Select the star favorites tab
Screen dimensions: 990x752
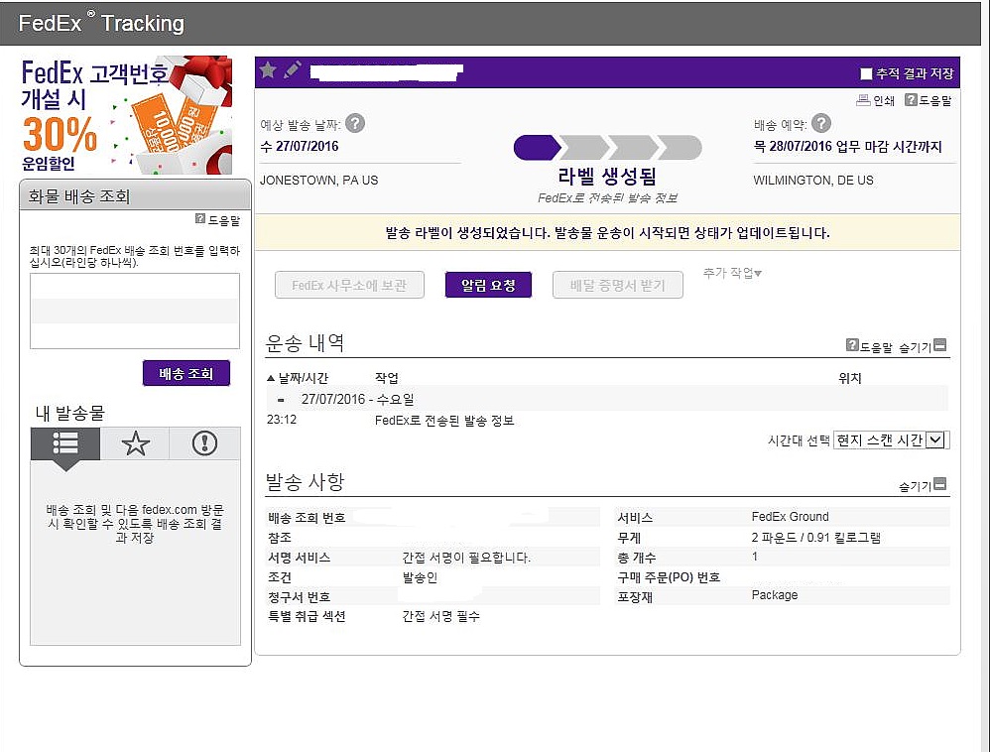click(135, 443)
